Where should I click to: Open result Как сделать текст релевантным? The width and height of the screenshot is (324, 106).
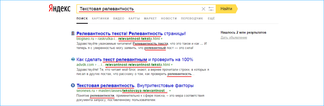tap(135, 60)
